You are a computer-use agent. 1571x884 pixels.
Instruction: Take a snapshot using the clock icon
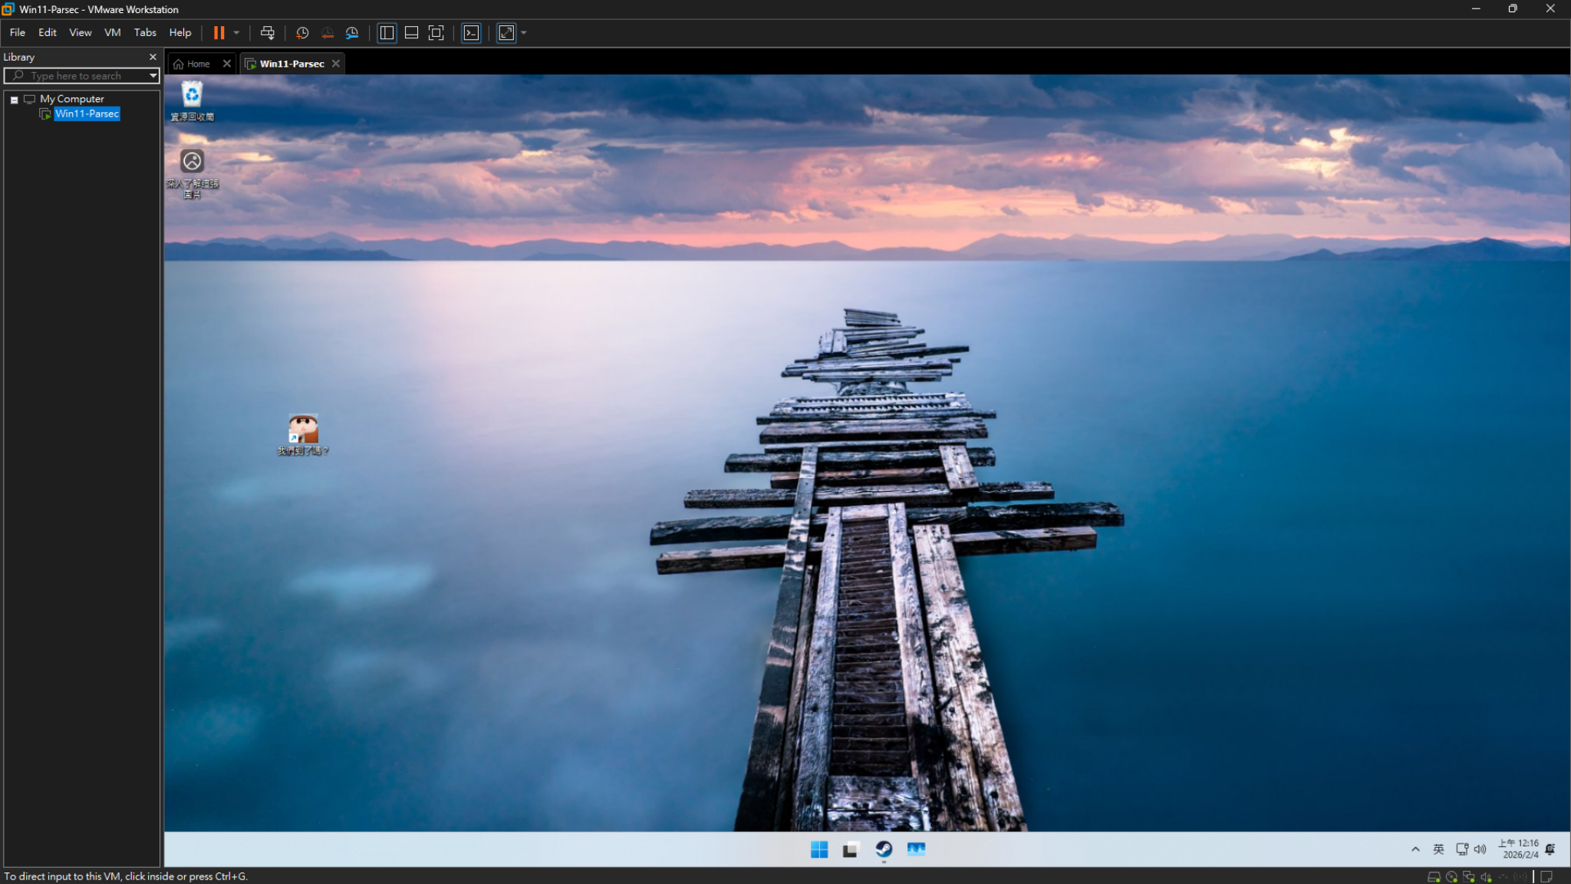[x=302, y=33]
